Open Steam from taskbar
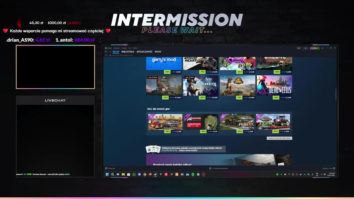The image size is (354, 199). (155, 174)
